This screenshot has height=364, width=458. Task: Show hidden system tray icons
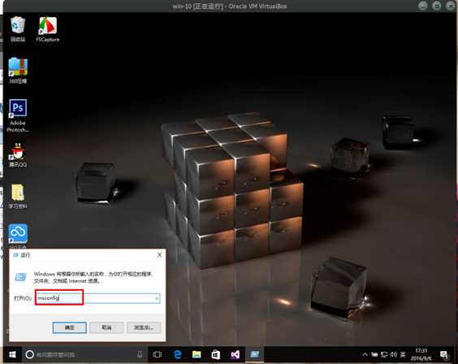click(365, 354)
